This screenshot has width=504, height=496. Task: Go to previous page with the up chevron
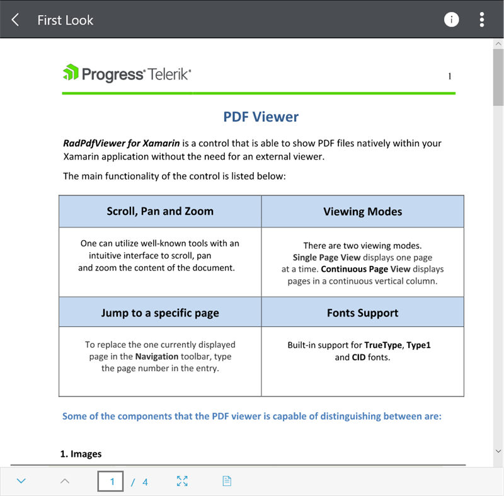coord(65,481)
